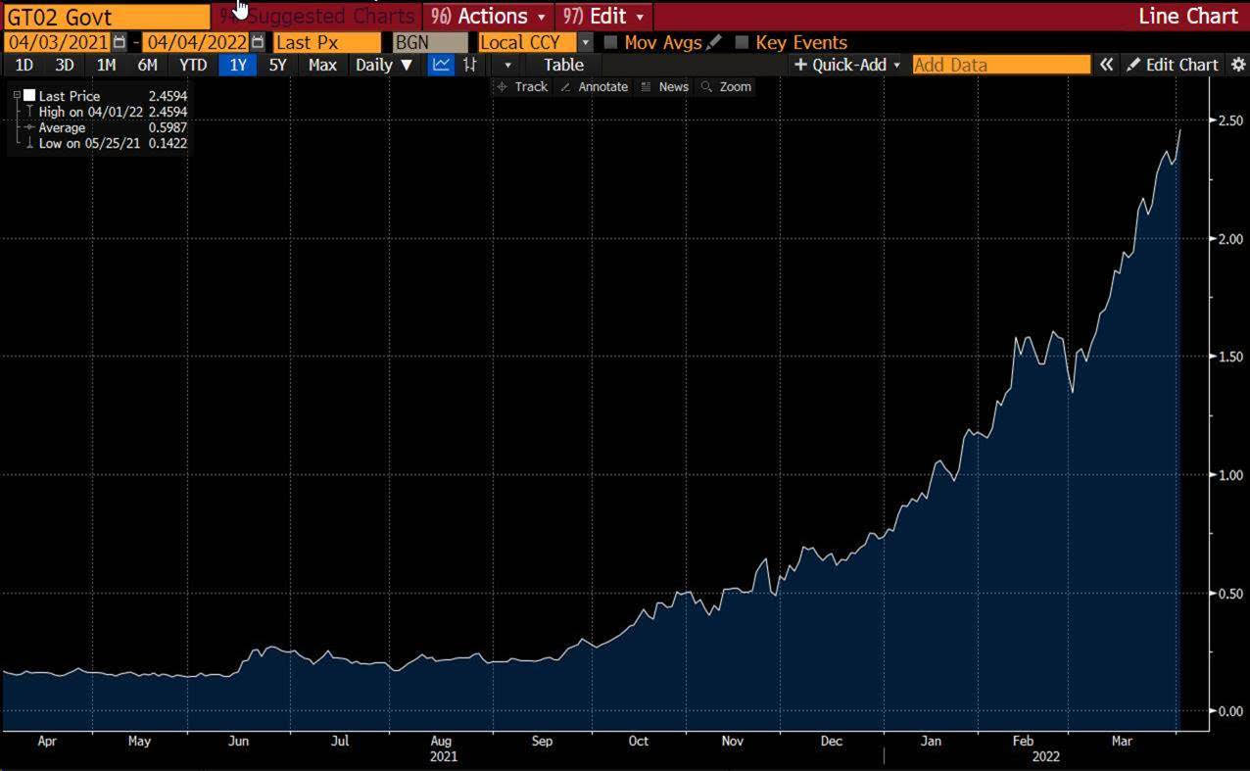1250x771 pixels.
Task: Select the YTD time range
Action: [x=193, y=65]
